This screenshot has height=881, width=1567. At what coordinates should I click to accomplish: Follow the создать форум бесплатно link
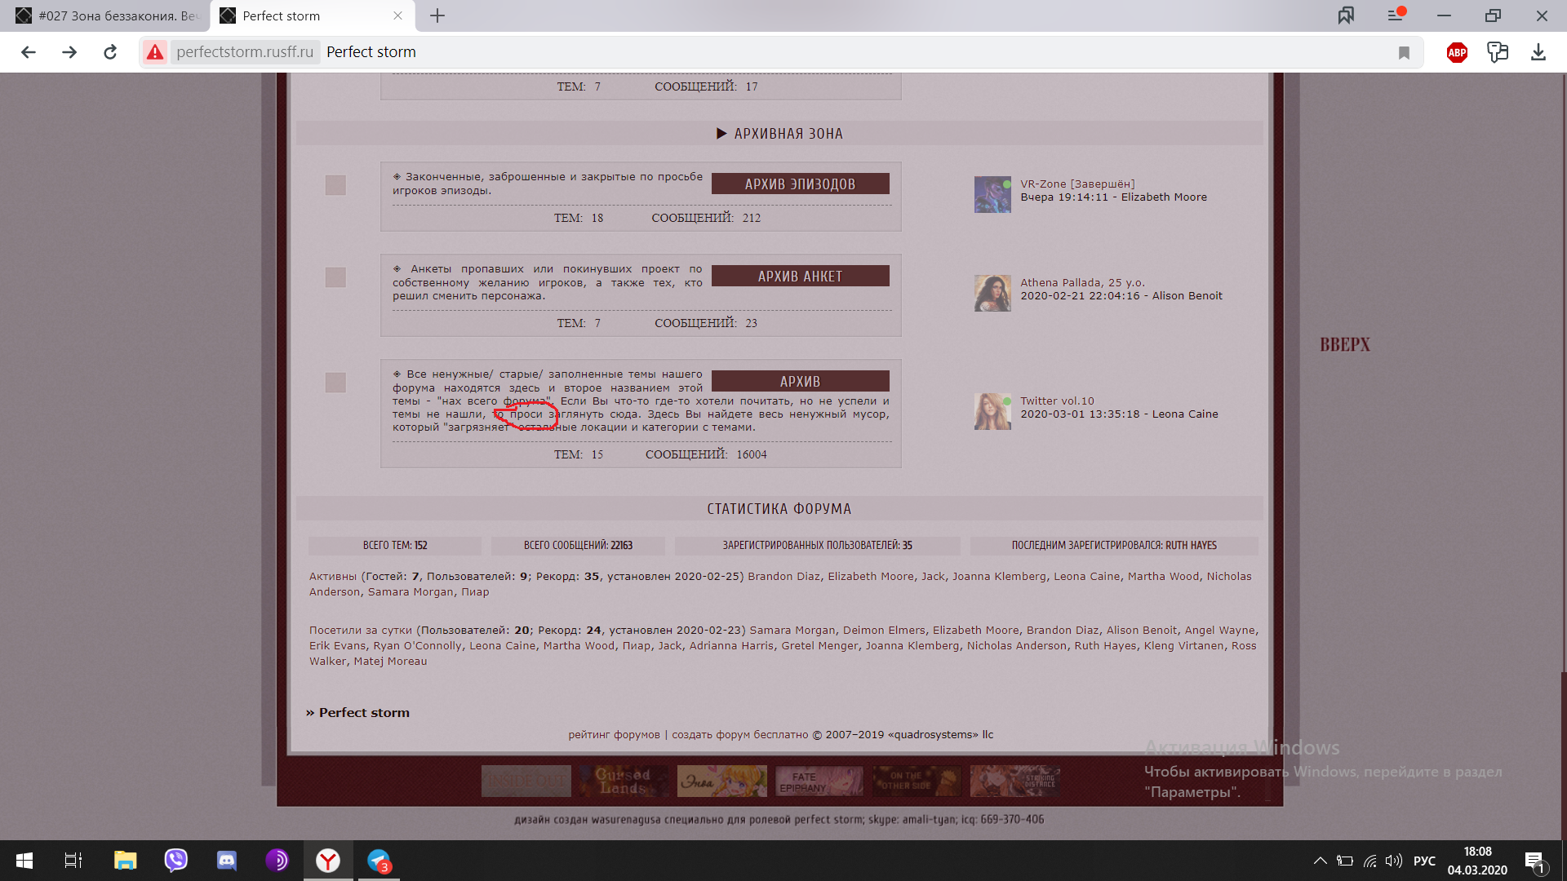pyautogui.click(x=739, y=734)
